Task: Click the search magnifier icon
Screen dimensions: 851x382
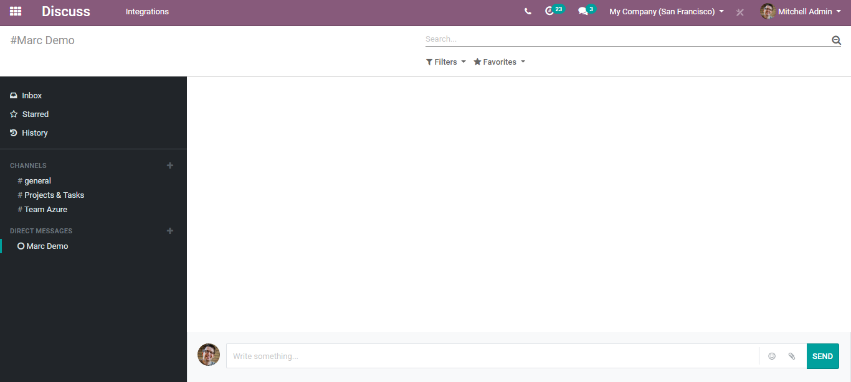Action: coord(836,40)
